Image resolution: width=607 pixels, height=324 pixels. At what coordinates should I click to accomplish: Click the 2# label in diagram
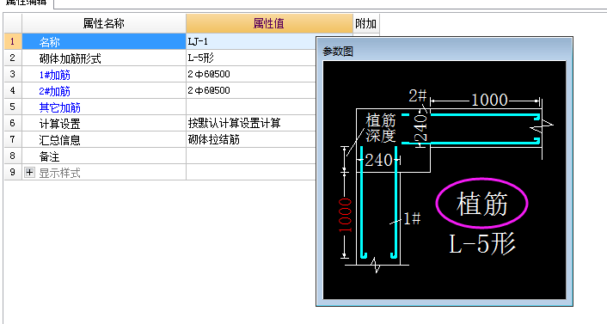[418, 95]
